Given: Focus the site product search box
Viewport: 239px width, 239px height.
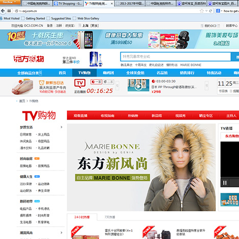Looking at the screenshot, I should [176, 57].
